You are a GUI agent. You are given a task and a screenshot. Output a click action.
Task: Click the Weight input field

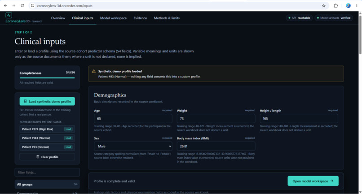(216, 118)
